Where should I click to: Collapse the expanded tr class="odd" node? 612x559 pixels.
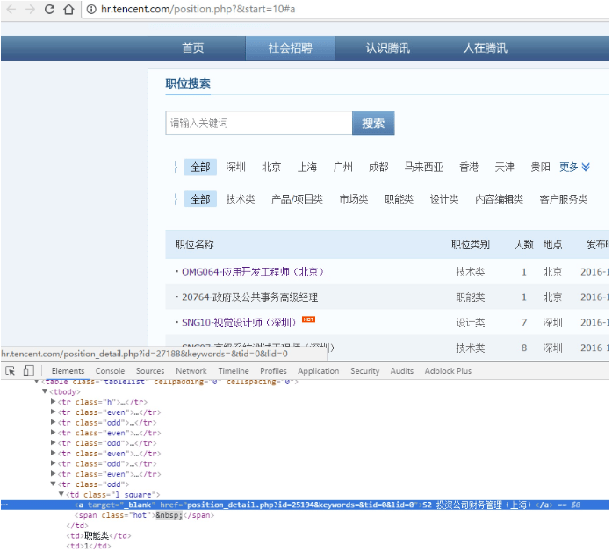pos(53,484)
